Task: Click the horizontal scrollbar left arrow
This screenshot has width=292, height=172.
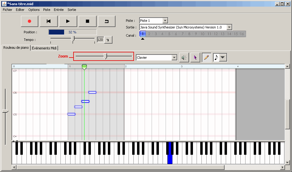Action: (x=14, y=167)
